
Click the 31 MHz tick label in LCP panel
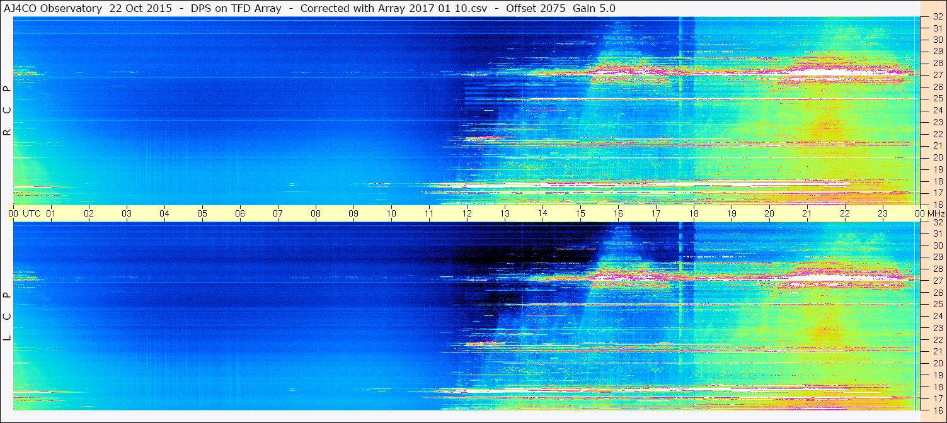pyautogui.click(x=938, y=234)
